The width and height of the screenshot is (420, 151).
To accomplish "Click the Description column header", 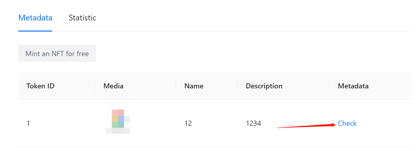I will [x=264, y=86].
